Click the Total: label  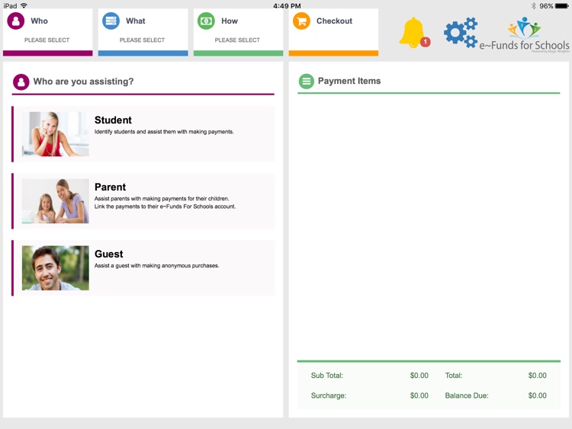(x=454, y=376)
